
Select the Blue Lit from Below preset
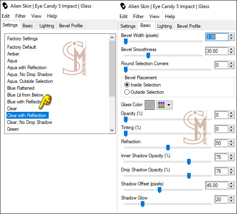click(25, 95)
